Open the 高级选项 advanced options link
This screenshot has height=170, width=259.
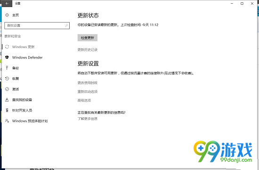click(84, 100)
